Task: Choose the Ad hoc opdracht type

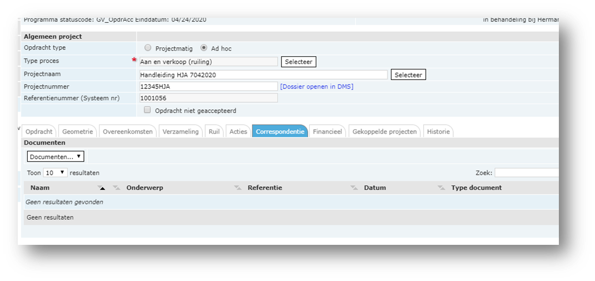Action: (204, 48)
